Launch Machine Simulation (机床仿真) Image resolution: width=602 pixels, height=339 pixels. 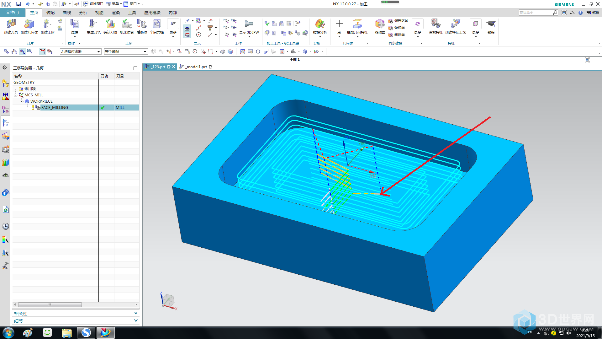(x=127, y=26)
